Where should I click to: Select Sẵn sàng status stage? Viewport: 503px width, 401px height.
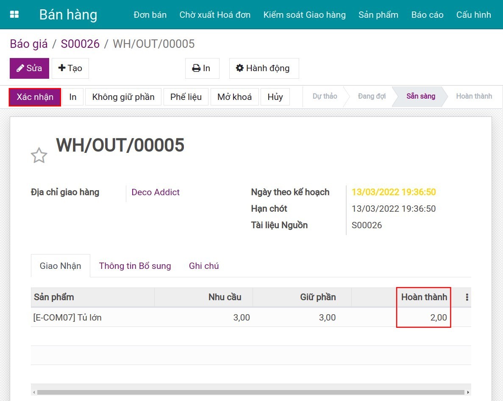tap(420, 96)
